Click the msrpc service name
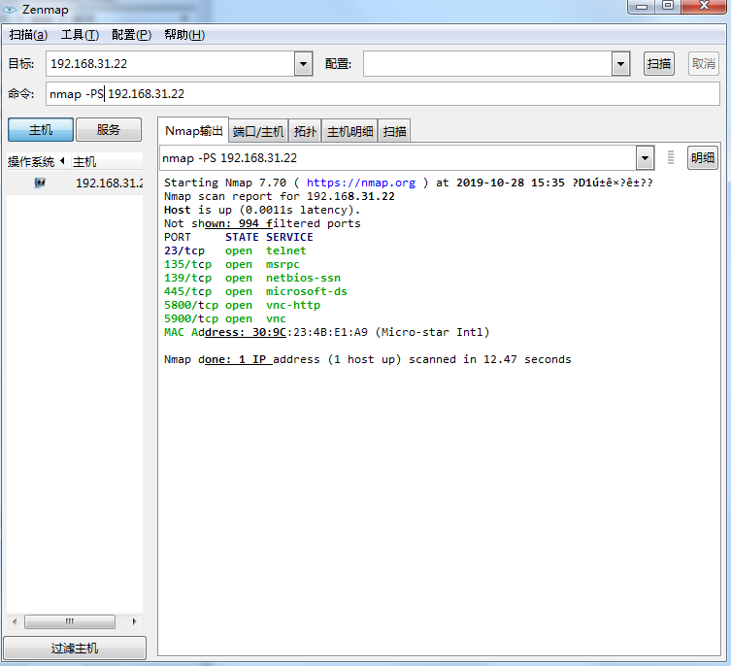 coord(282,264)
